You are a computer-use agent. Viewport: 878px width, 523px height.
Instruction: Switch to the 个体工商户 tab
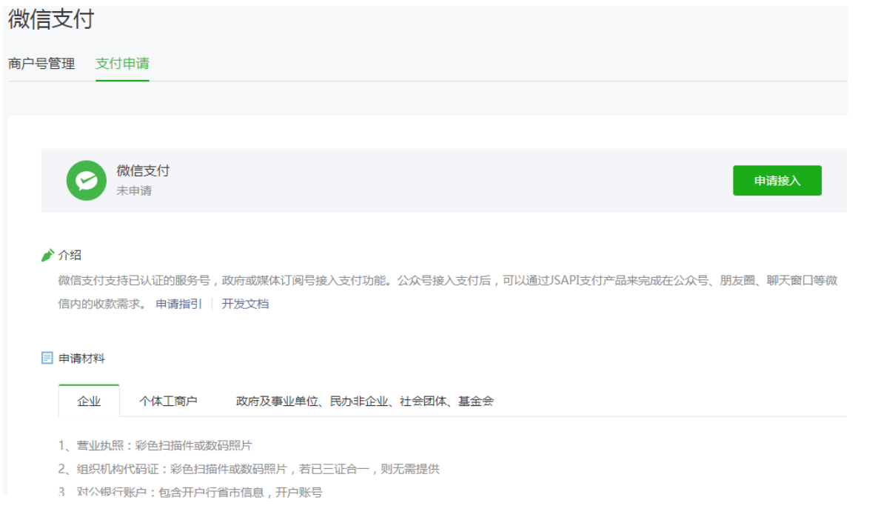tap(168, 402)
